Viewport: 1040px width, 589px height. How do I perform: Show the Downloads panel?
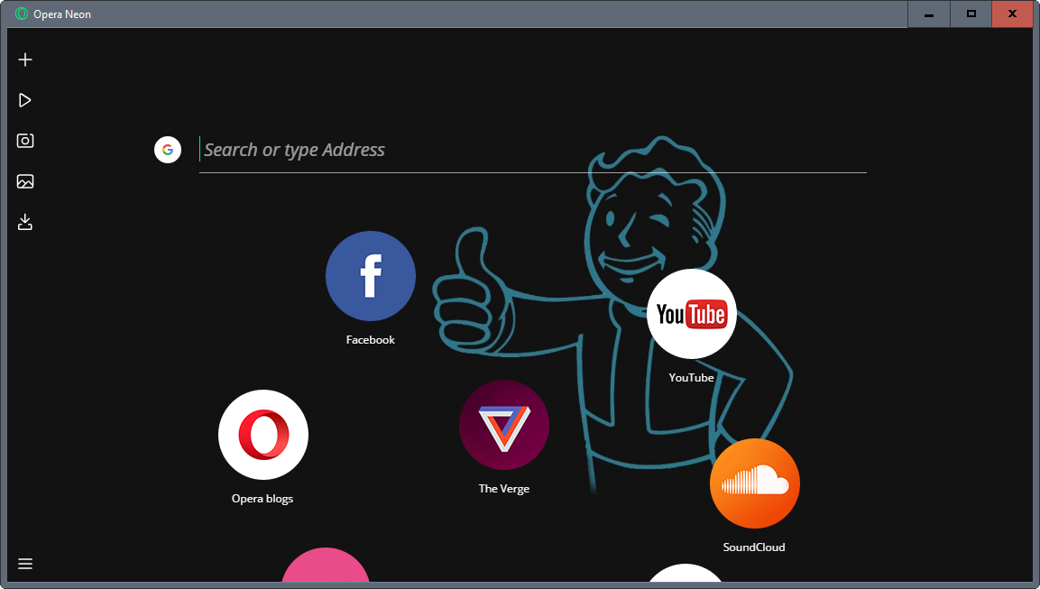click(25, 222)
